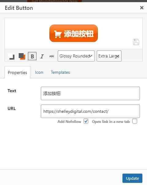
Task: Enable Open link in a new tab
Action: [x=135, y=121]
